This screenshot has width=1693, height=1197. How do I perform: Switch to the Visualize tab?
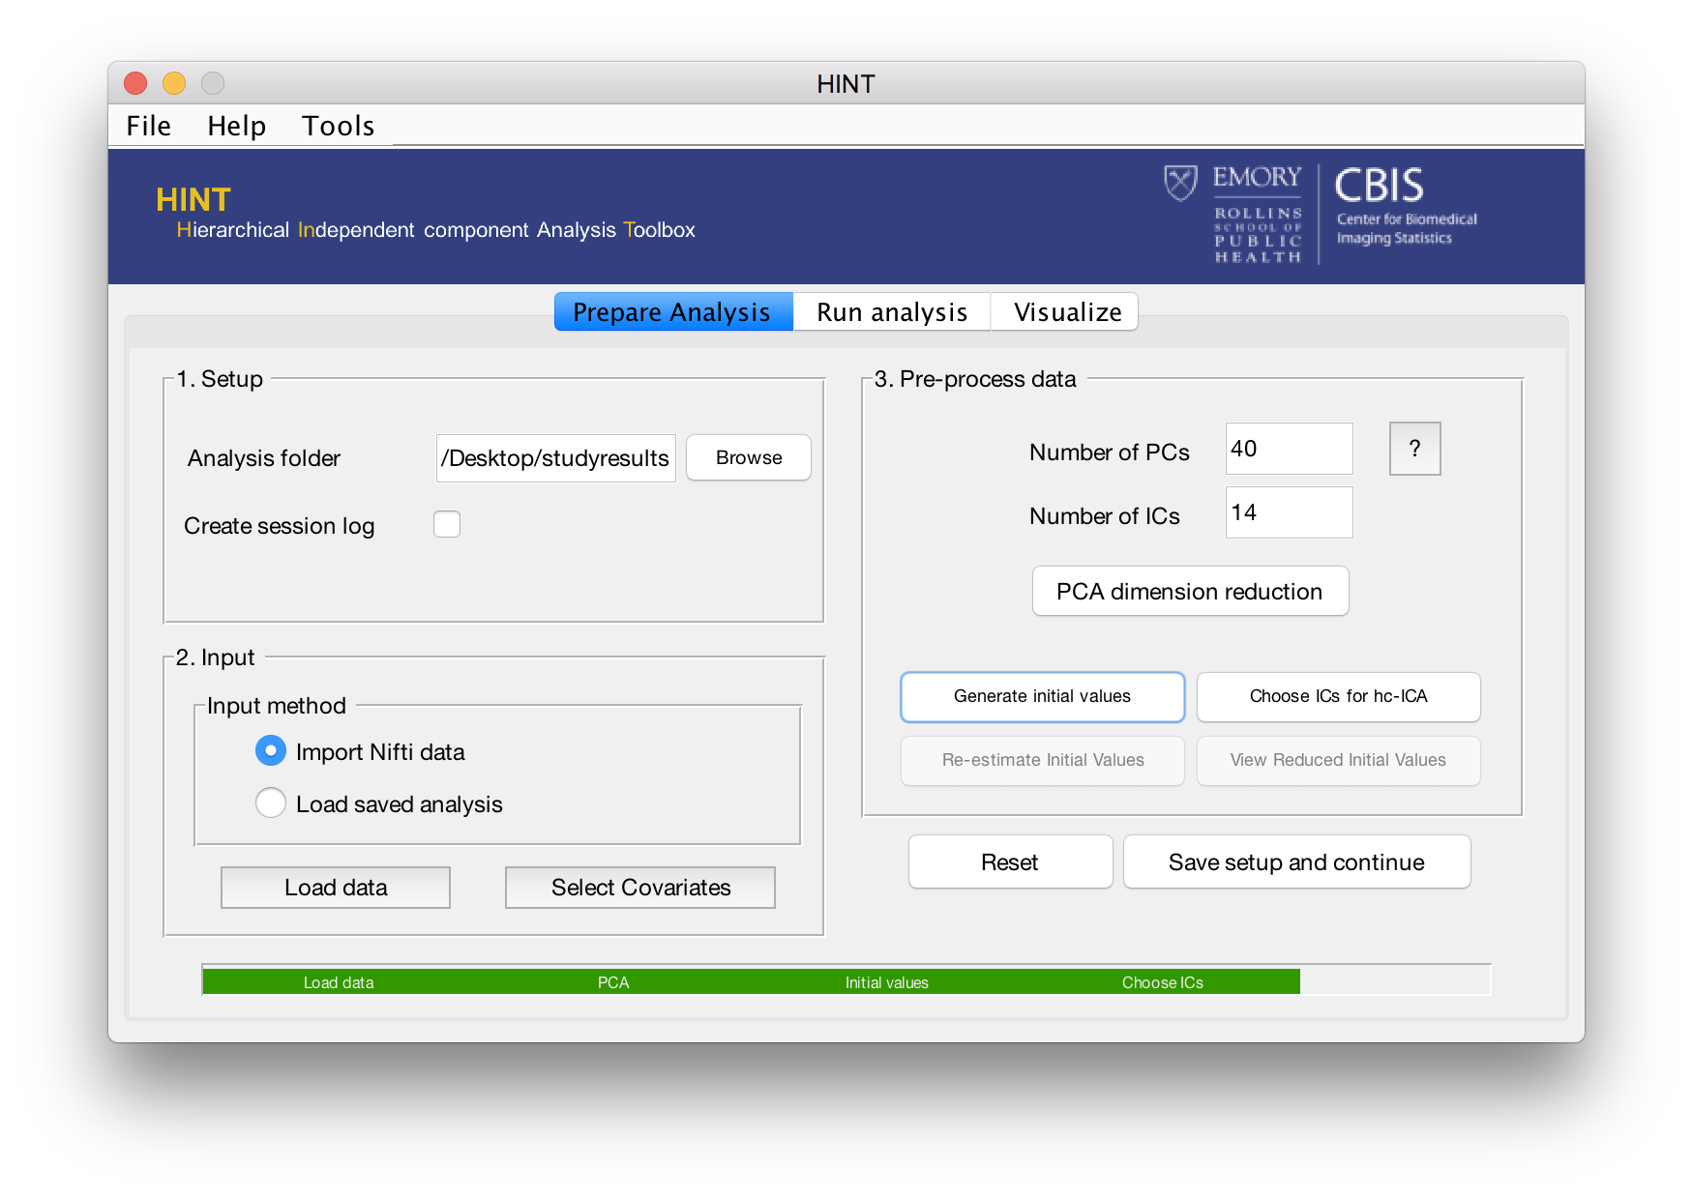tap(1066, 312)
